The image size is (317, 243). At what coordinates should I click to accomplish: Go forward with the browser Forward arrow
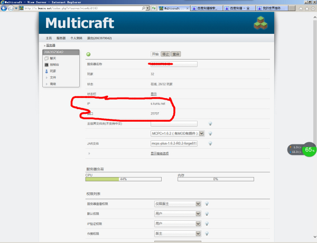(x=11, y=8)
